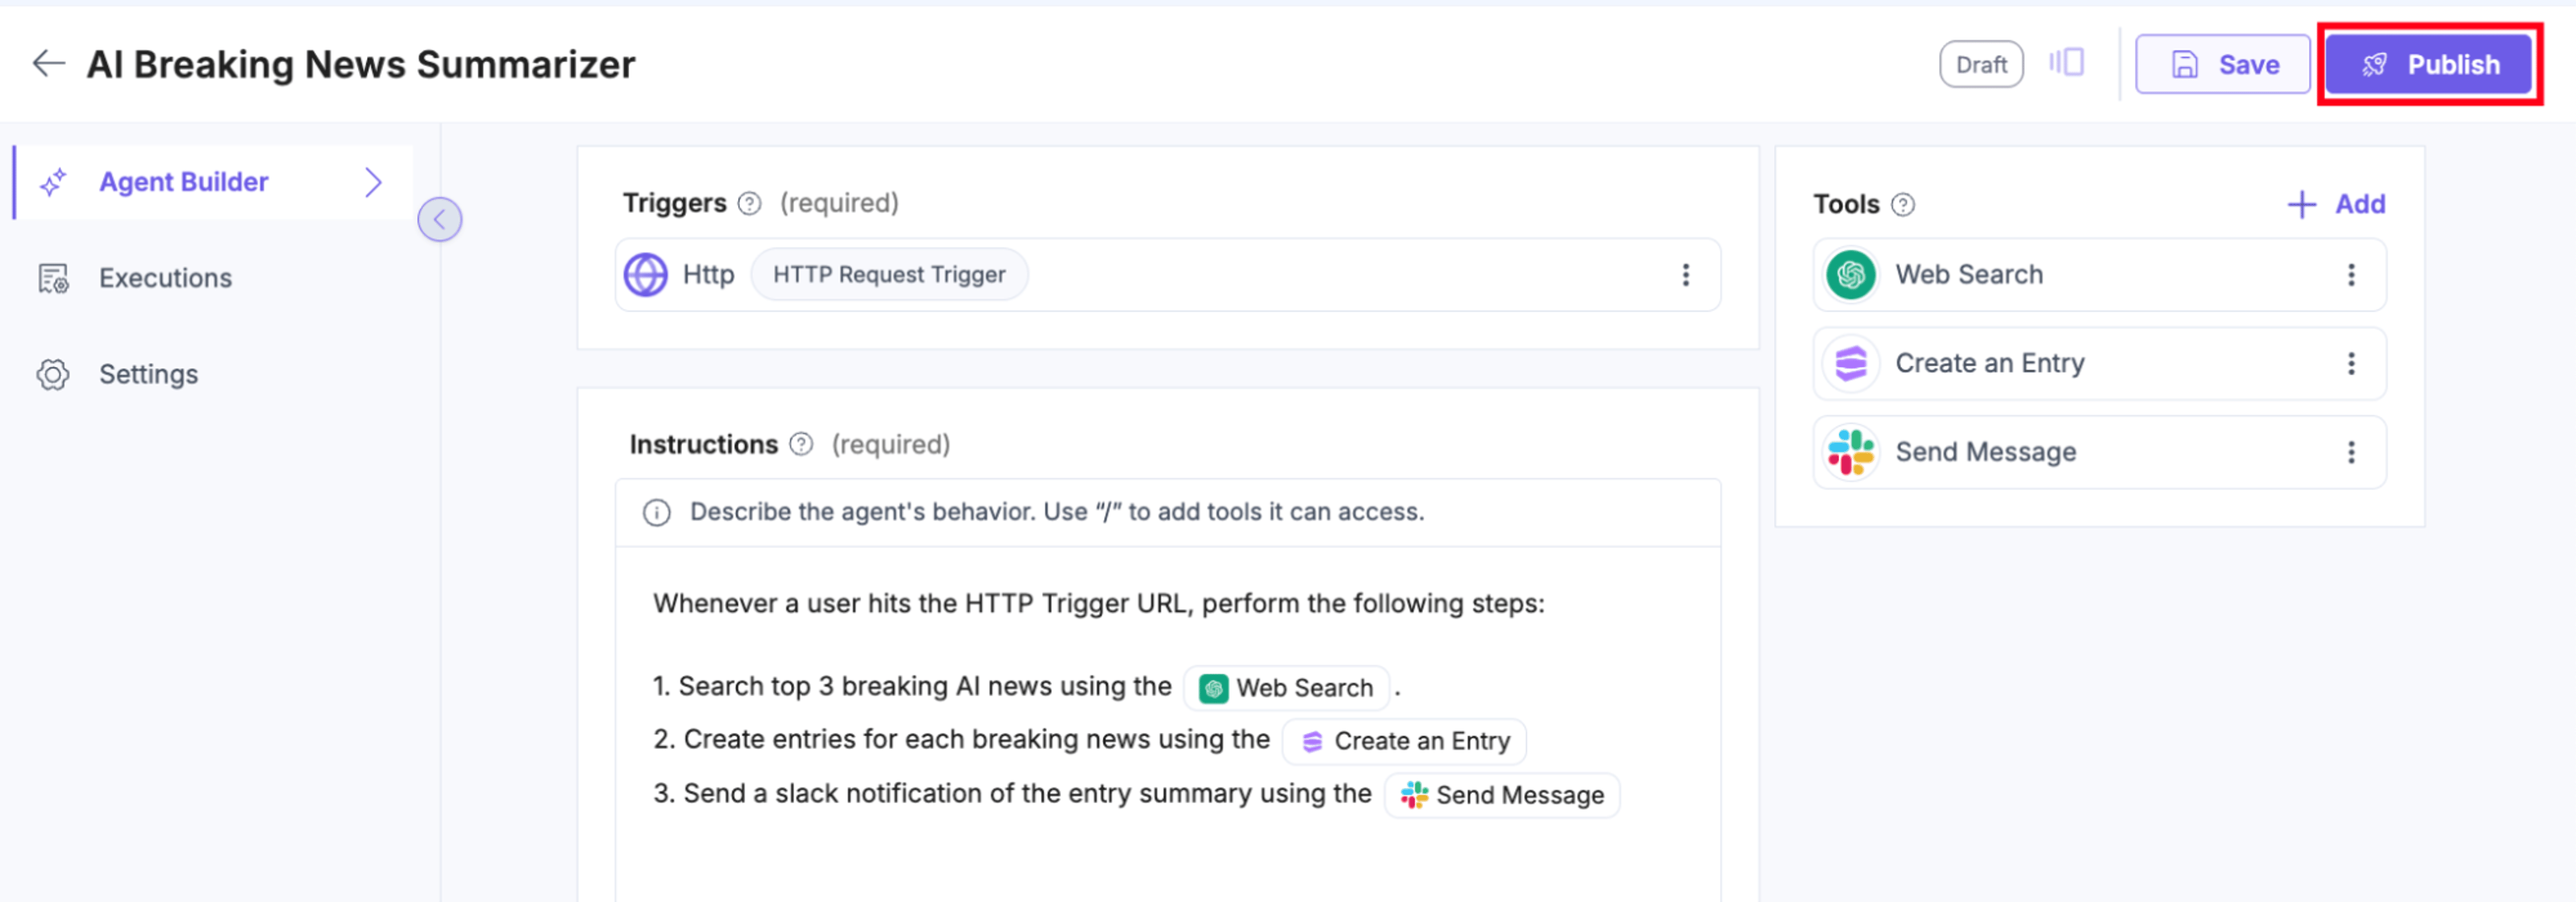This screenshot has width=2576, height=902.
Task: Click the Tools help question icon
Action: [x=1903, y=204]
